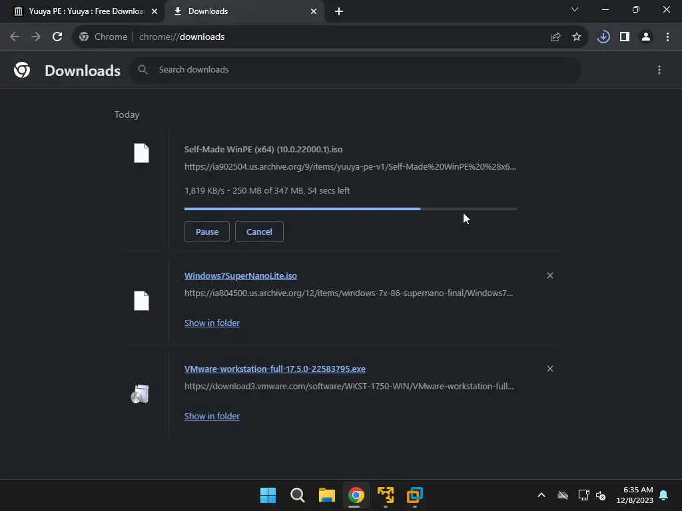Pause the WinPE iso download
The width and height of the screenshot is (682, 511).
(x=207, y=232)
